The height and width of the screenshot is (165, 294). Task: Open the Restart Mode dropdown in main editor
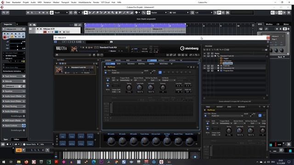(139, 80)
